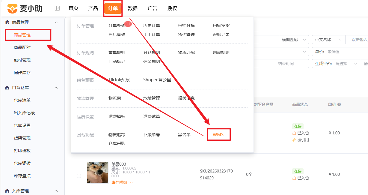Open 仓库采购 from the menu
The width and height of the screenshot is (368, 195).
(x=117, y=144)
